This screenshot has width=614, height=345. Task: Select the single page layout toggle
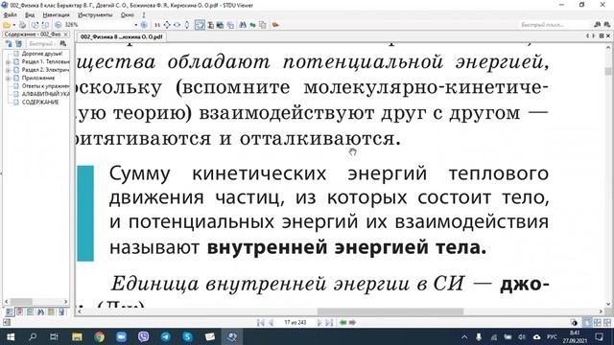click(x=587, y=323)
